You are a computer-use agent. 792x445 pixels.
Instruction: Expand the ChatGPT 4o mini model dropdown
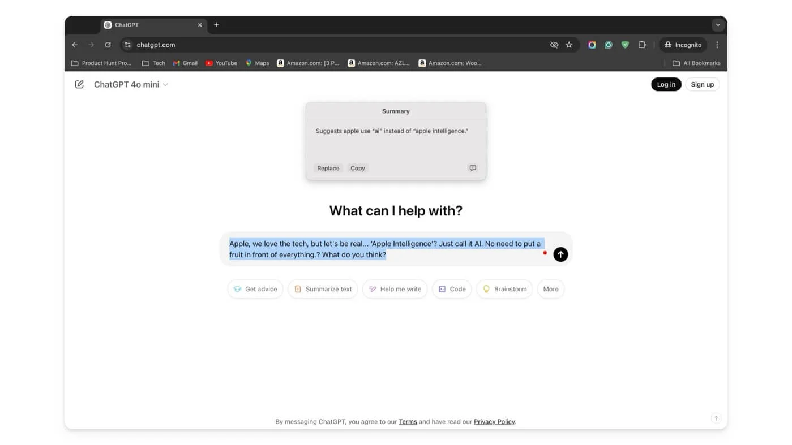coord(131,84)
